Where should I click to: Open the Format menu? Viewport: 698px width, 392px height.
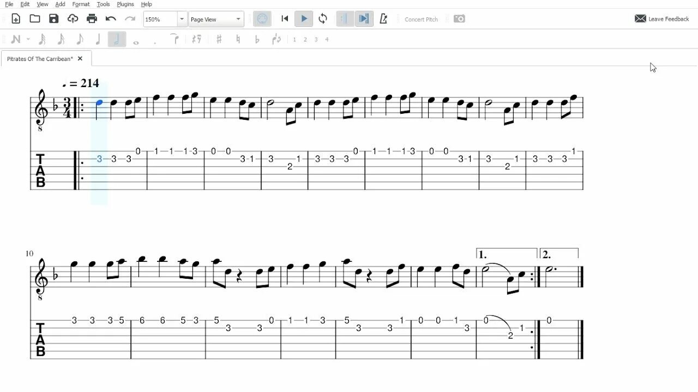[81, 4]
